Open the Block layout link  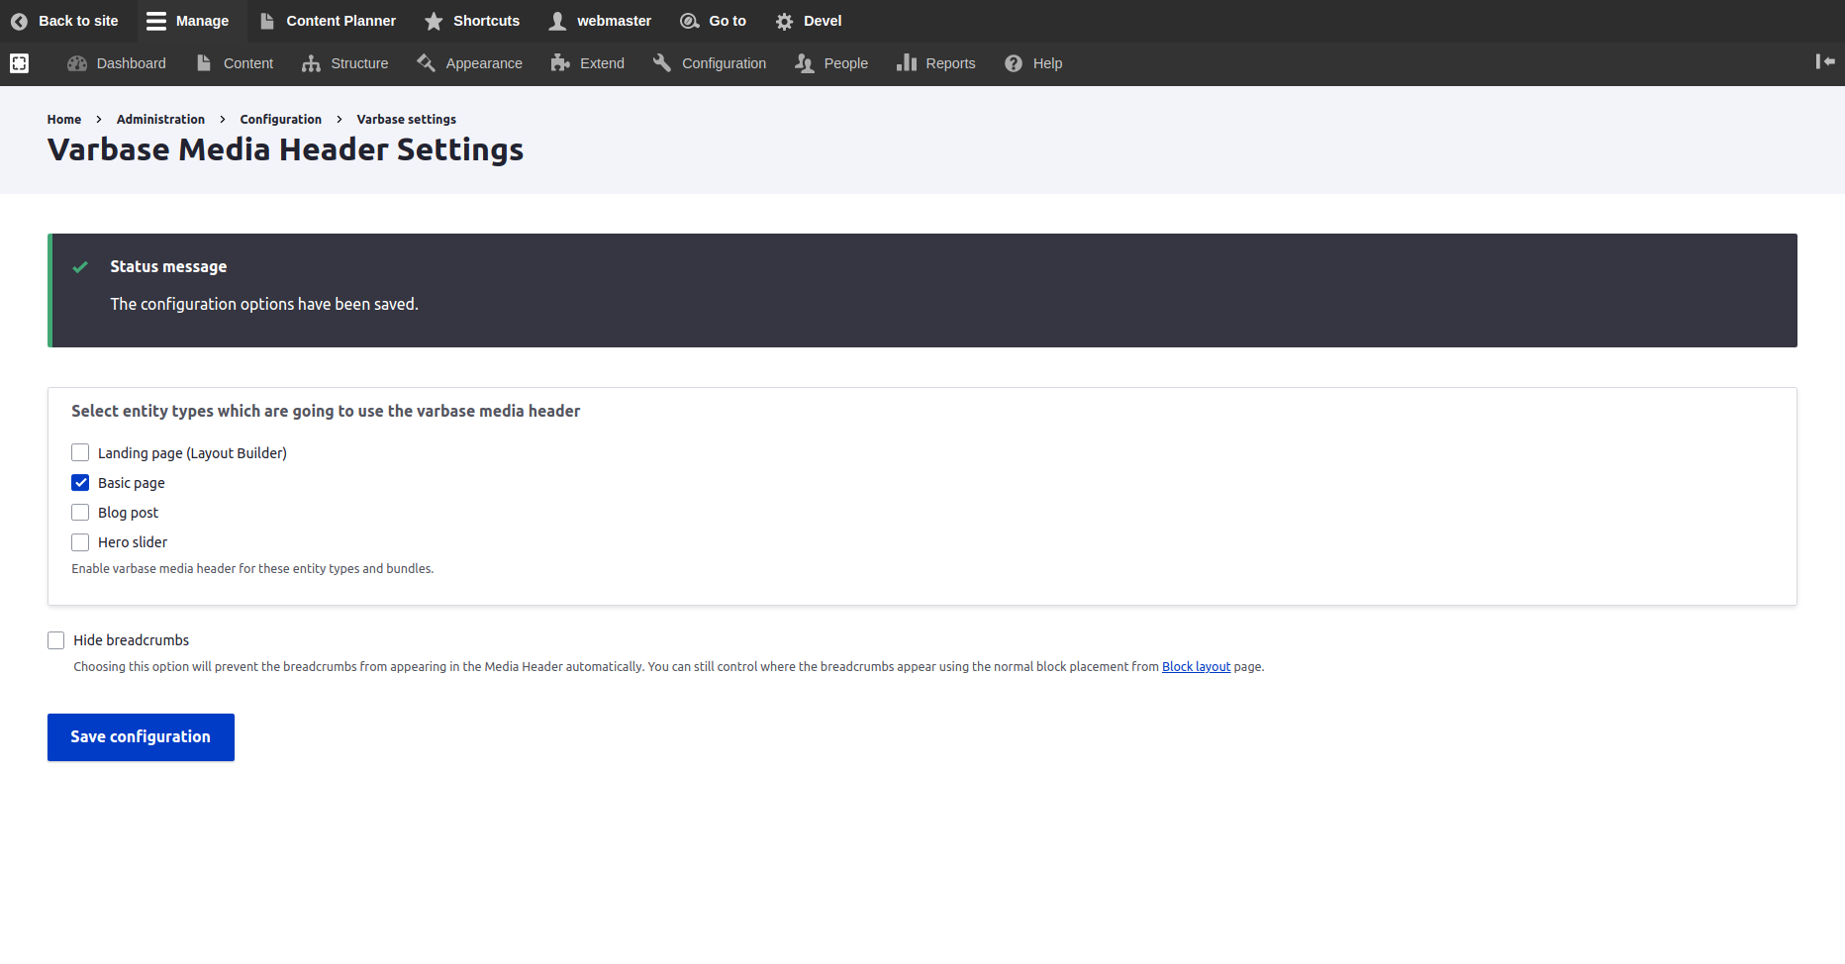point(1196,667)
